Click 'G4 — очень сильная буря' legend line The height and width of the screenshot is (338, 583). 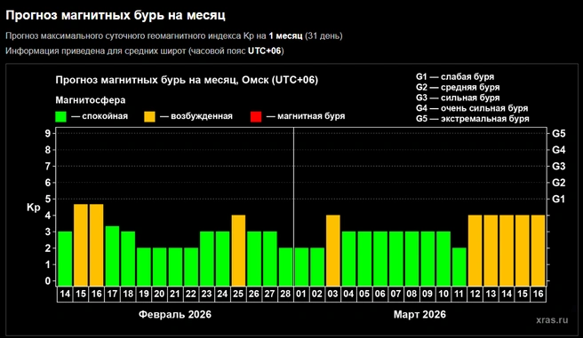pyautogui.click(x=472, y=108)
